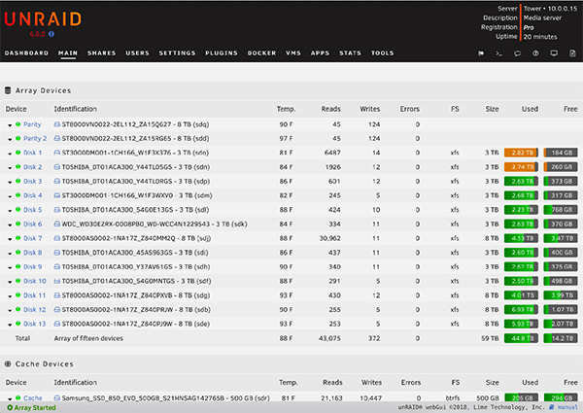The height and width of the screenshot is (413, 583).
Task: Open the Plugins tab
Action: click(x=222, y=52)
